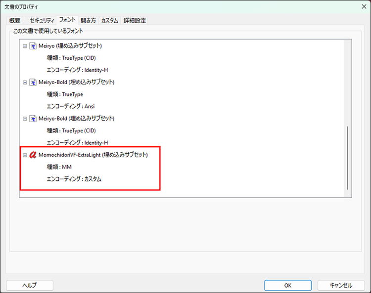Select the フォント tab
This screenshot has width=371, height=293.
[x=67, y=20]
